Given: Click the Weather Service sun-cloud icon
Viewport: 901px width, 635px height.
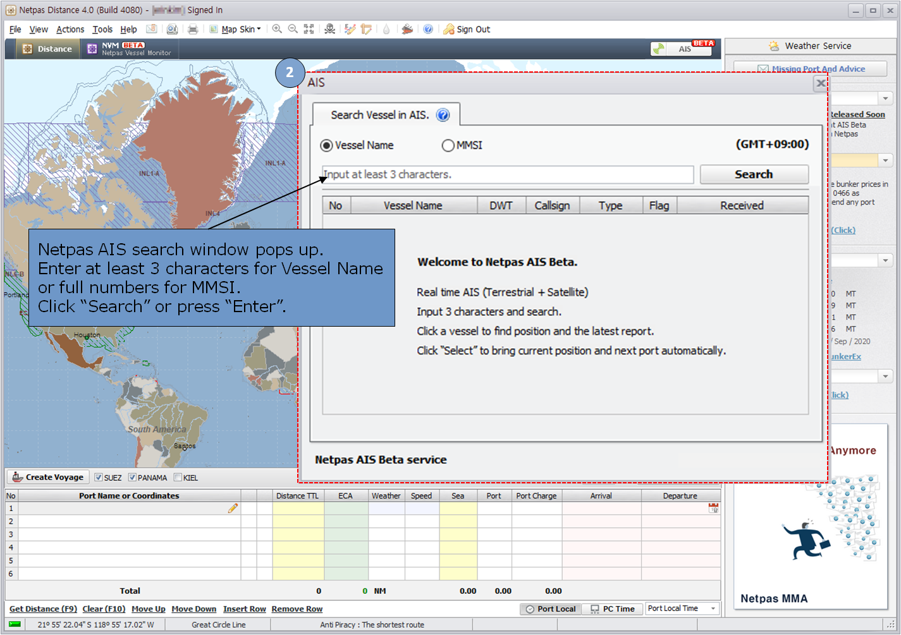Looking at the screenshot, I should tap(774, 46).
